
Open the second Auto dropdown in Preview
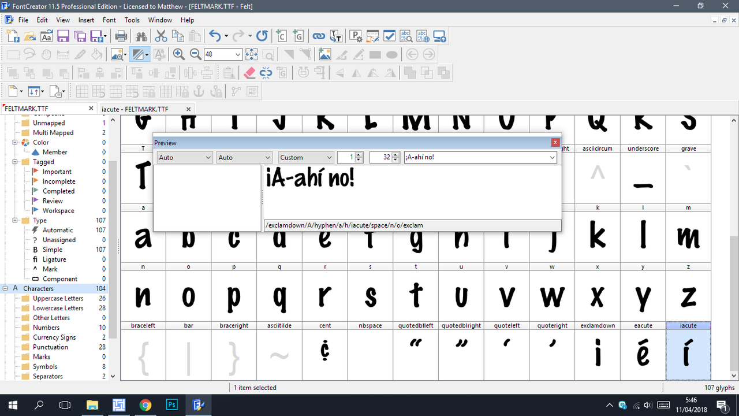(244, 157)
